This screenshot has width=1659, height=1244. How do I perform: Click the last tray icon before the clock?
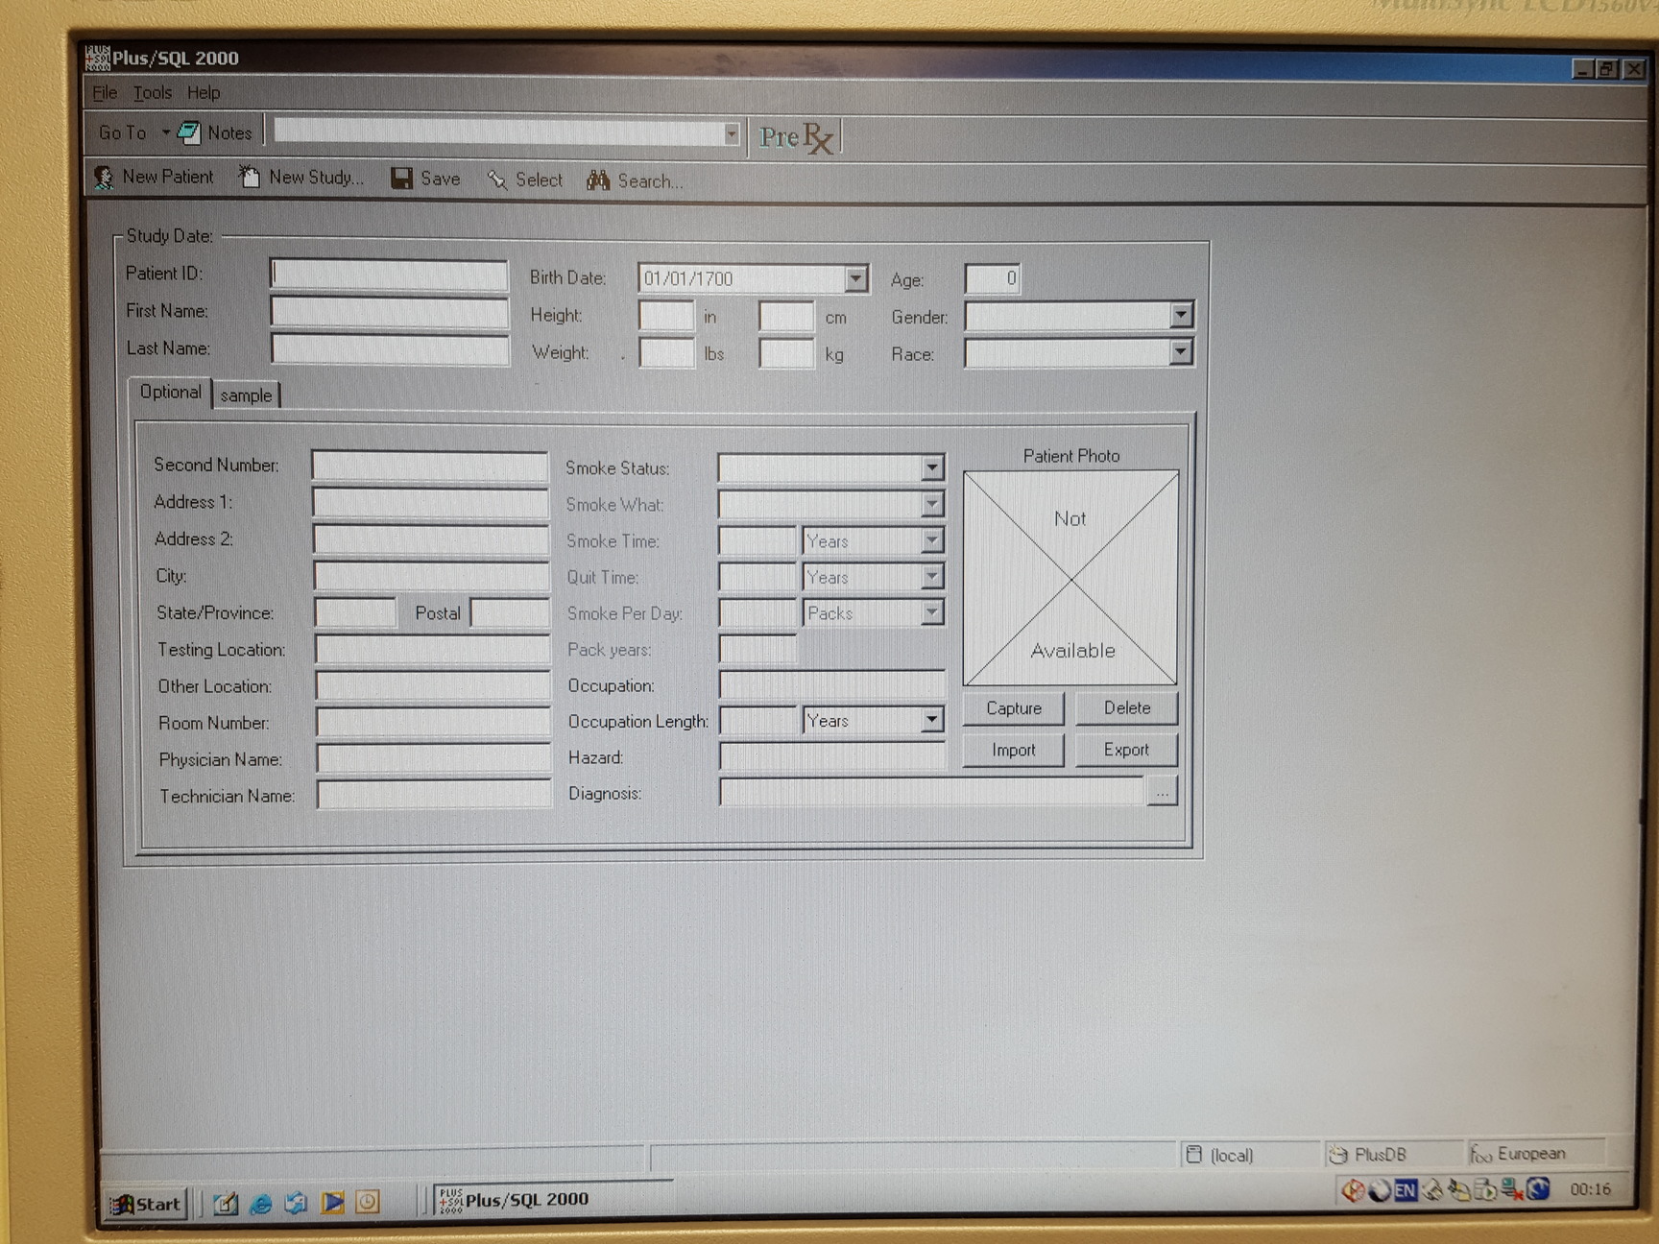pos(1538,1189)
